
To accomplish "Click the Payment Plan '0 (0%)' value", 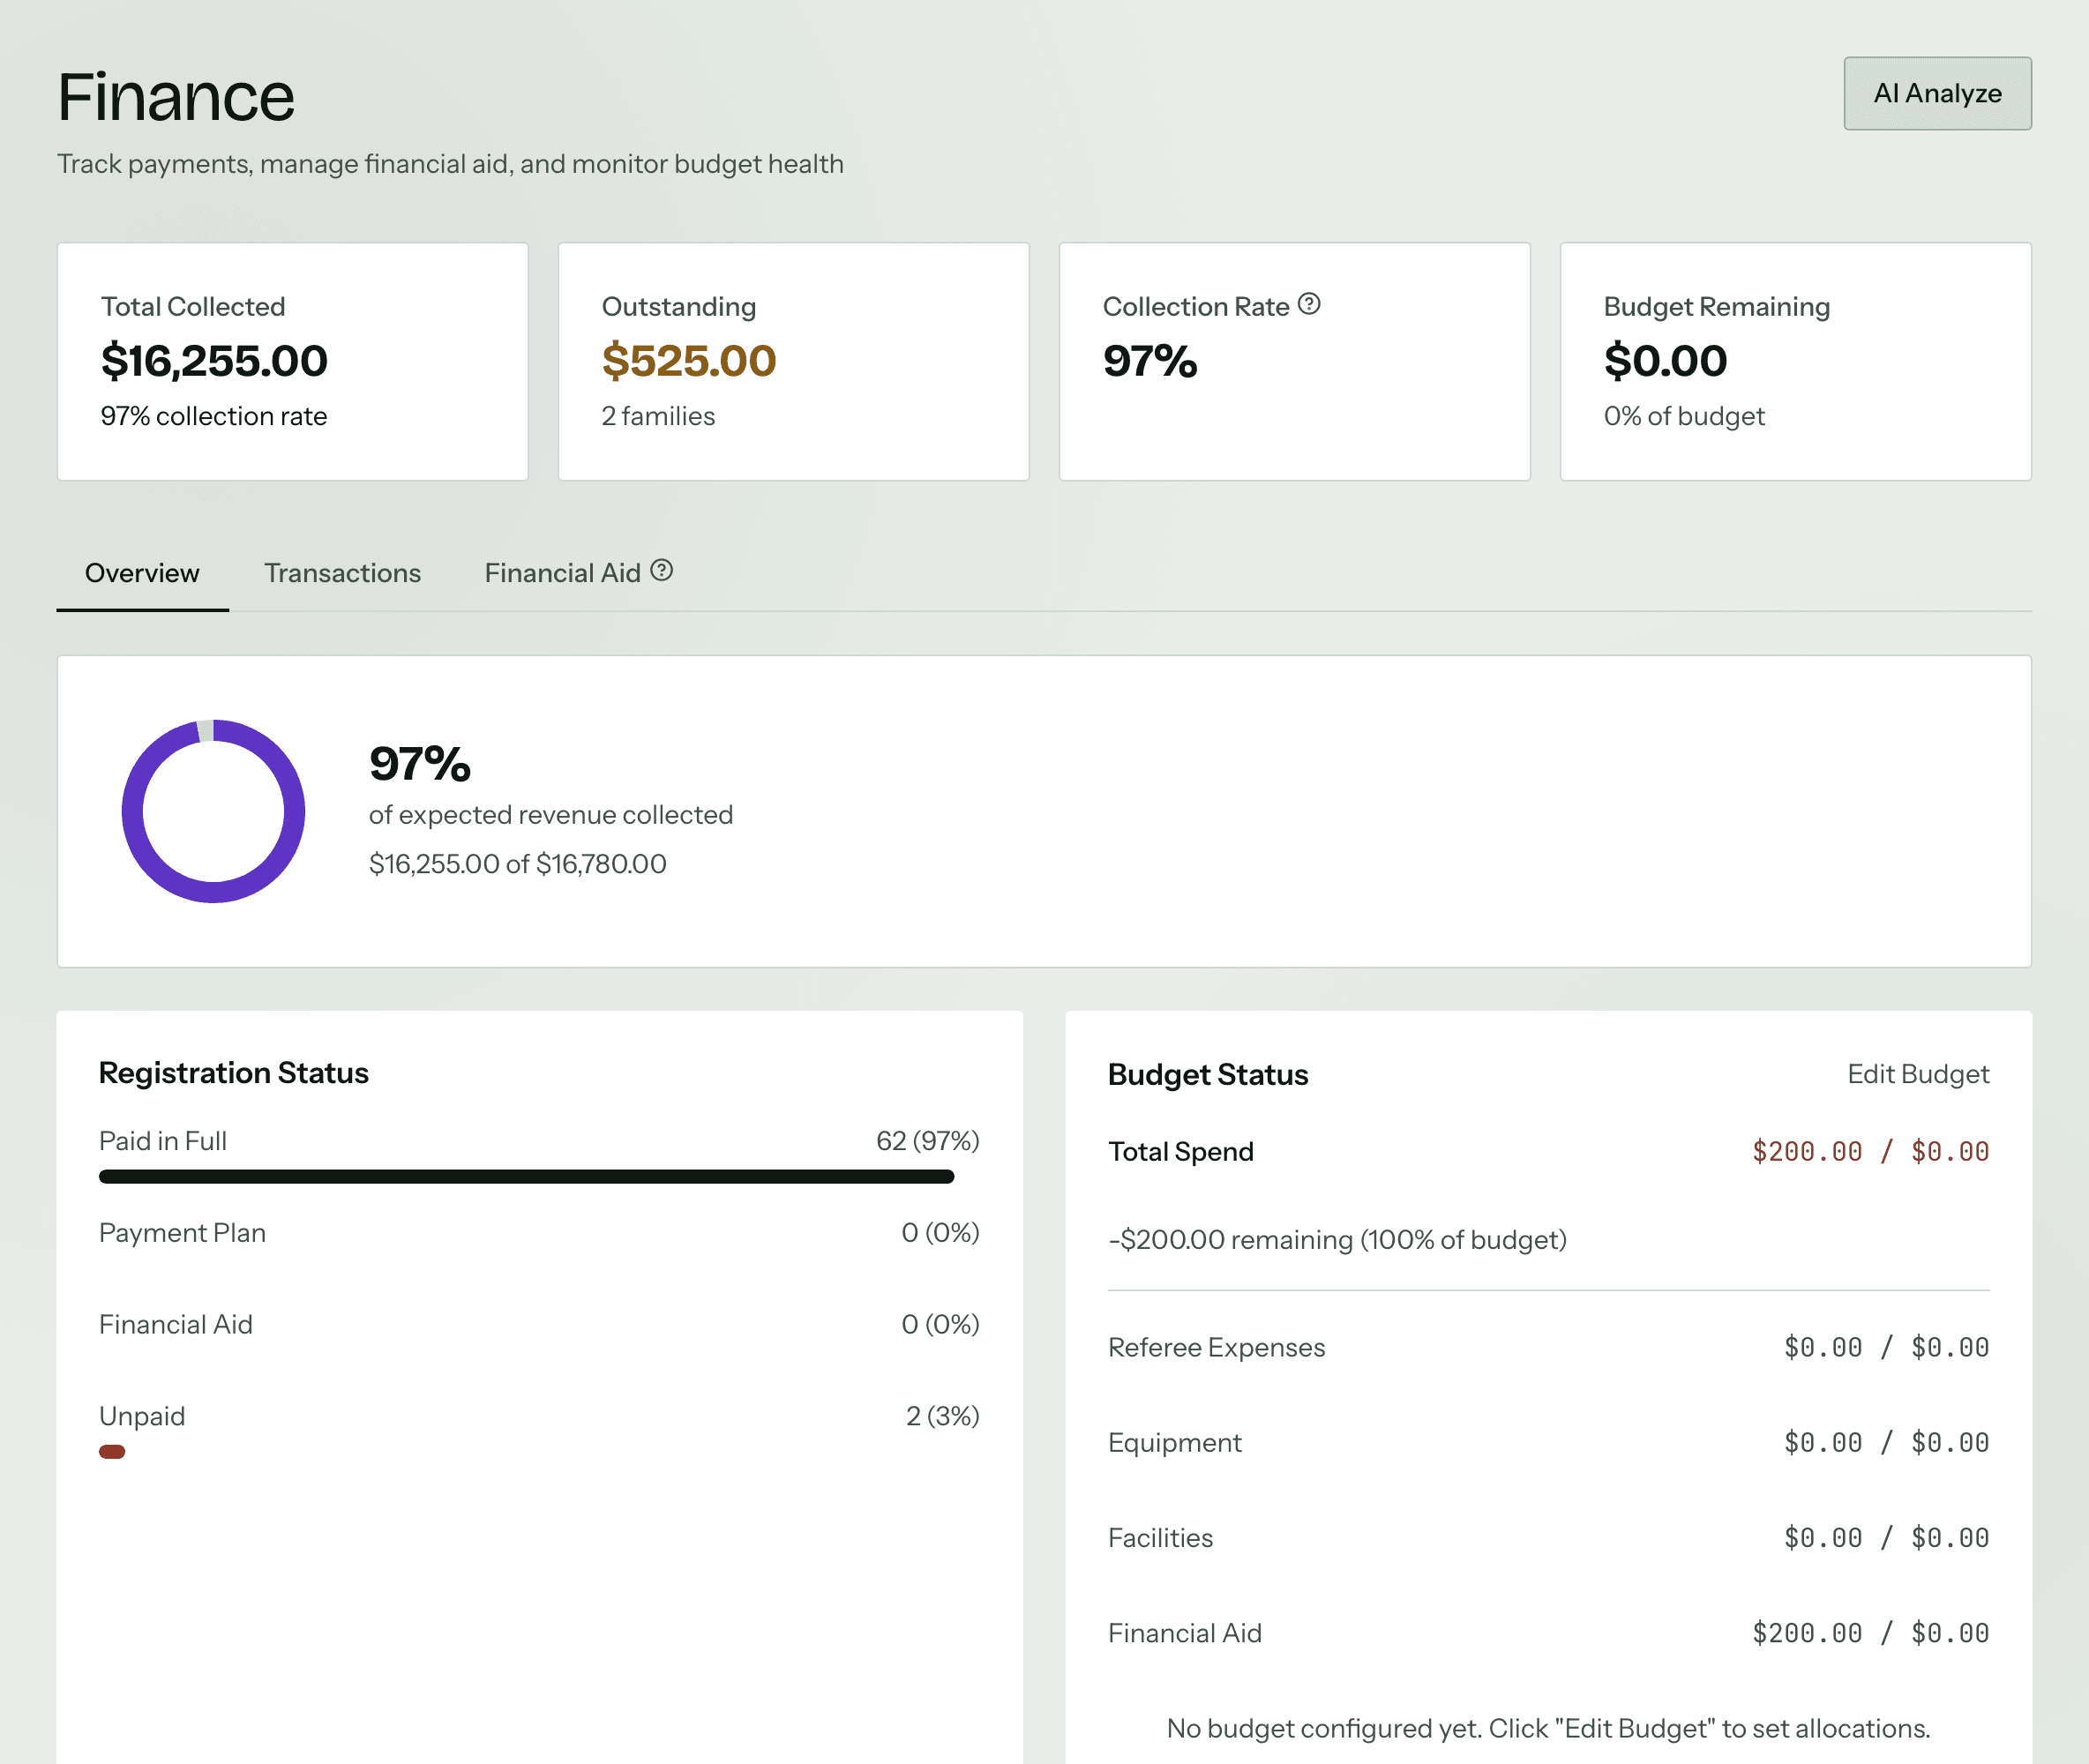I will [x=940, y=1233].
